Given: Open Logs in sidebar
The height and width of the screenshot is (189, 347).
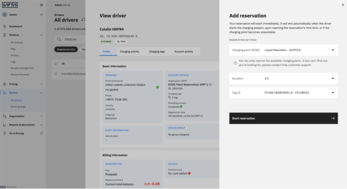Looking at the screenshot, I should pos(13,61).
